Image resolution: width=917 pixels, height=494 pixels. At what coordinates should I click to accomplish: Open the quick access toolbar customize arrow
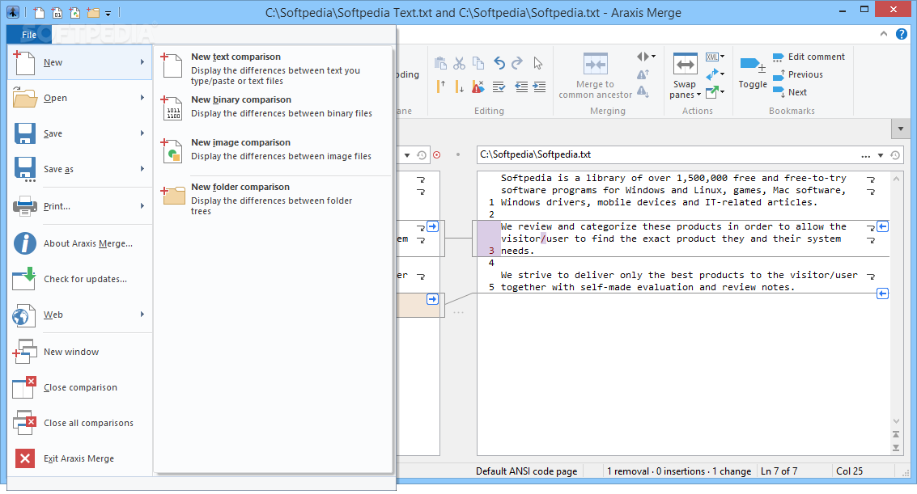click(x=108, y=13)
